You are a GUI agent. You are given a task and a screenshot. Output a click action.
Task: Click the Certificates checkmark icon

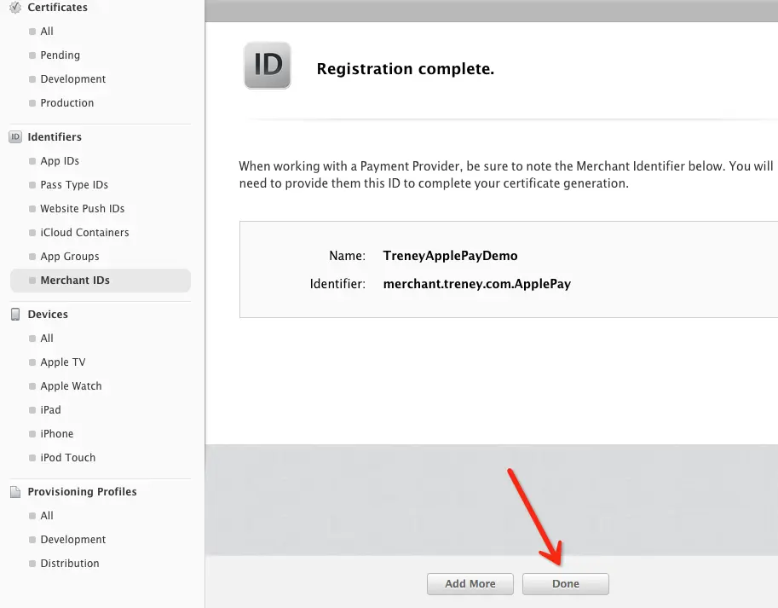click(15, 8)
